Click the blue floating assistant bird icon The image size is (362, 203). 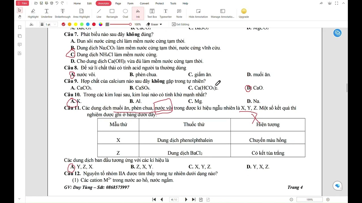pos(337,186)
